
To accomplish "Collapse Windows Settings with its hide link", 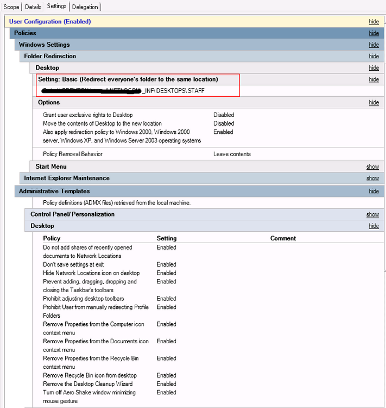I will [374, 45].
